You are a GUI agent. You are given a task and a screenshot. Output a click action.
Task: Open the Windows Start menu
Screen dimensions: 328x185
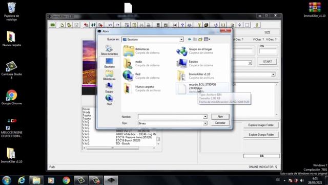7,180
